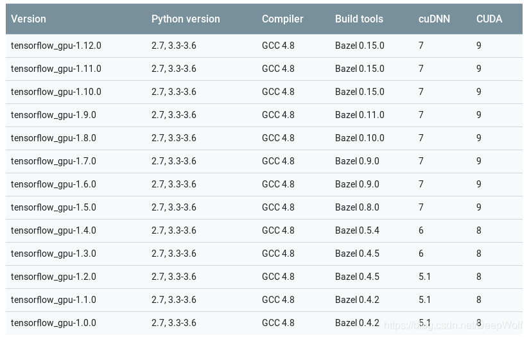Click Python 2.7, 3.3-3.6 in the 1.4.0 row

click(174, 230)
